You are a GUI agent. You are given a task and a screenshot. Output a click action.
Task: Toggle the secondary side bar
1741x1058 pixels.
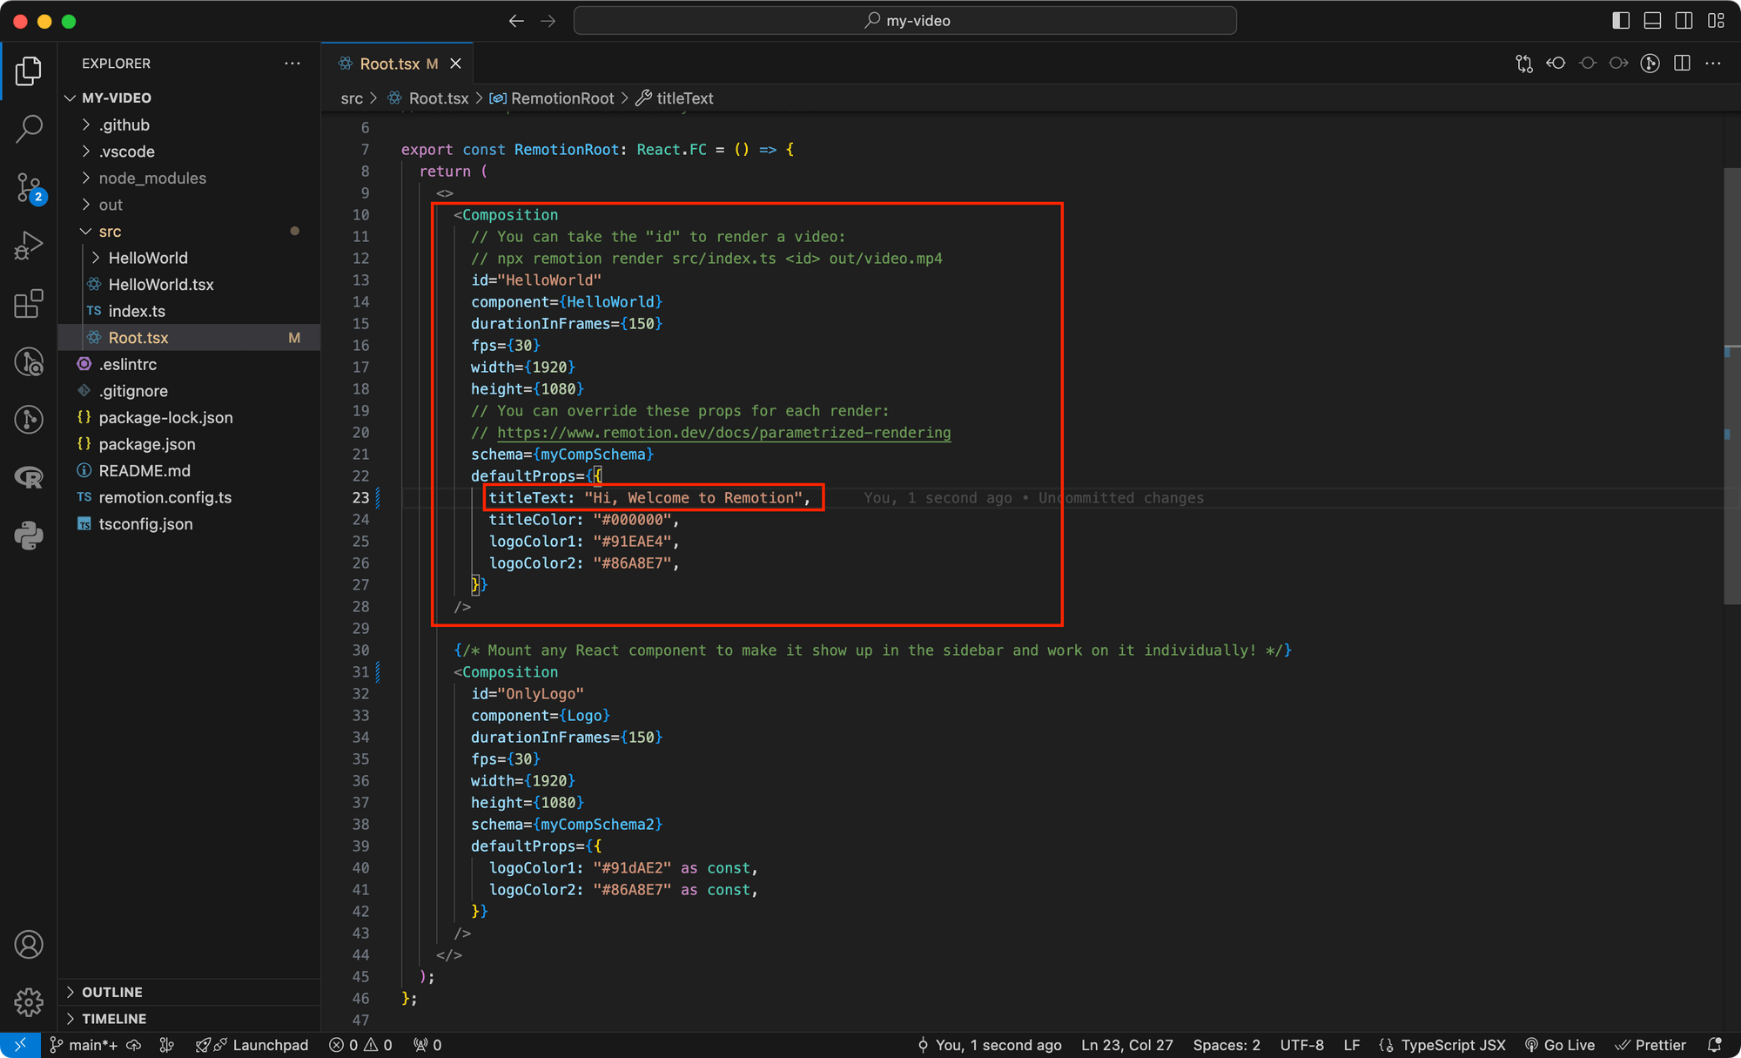click(x=1684, y=21)
